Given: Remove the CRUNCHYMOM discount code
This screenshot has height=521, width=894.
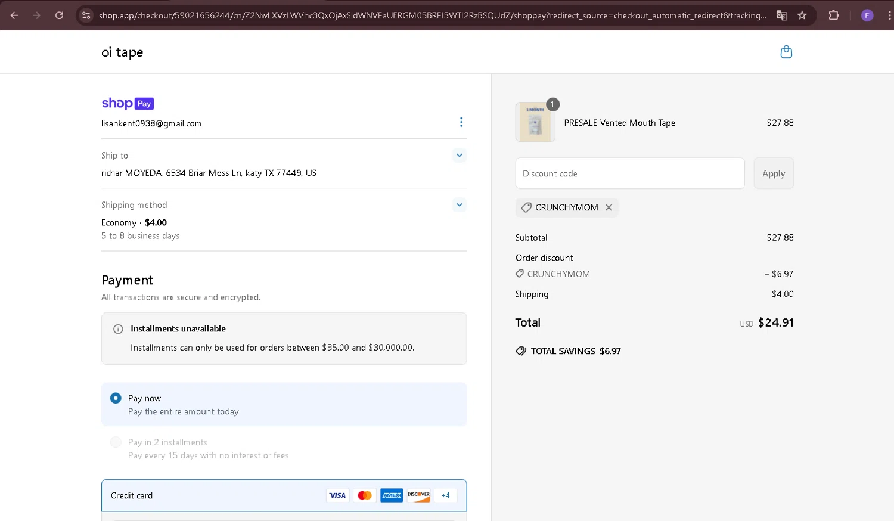Looking at the screenshot, I should pos(609,207).
